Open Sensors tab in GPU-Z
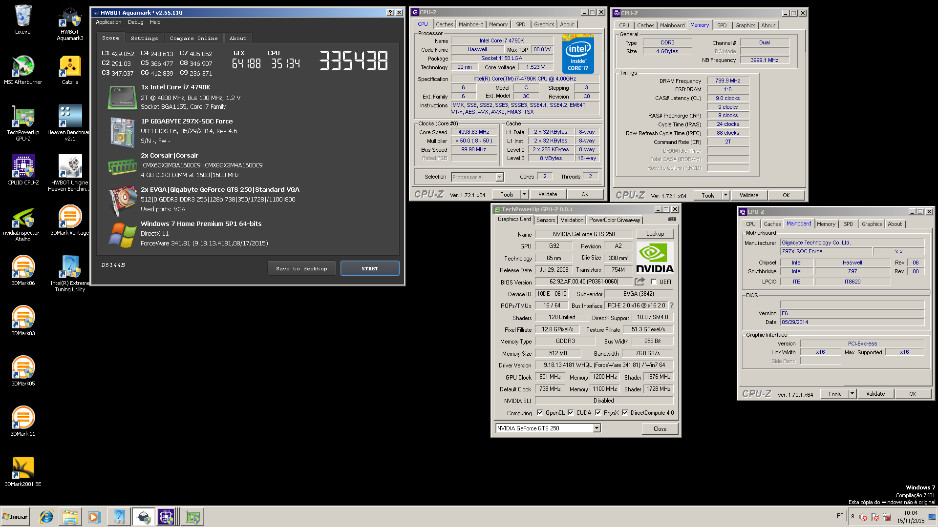The image size is (938, 527). 545,220
